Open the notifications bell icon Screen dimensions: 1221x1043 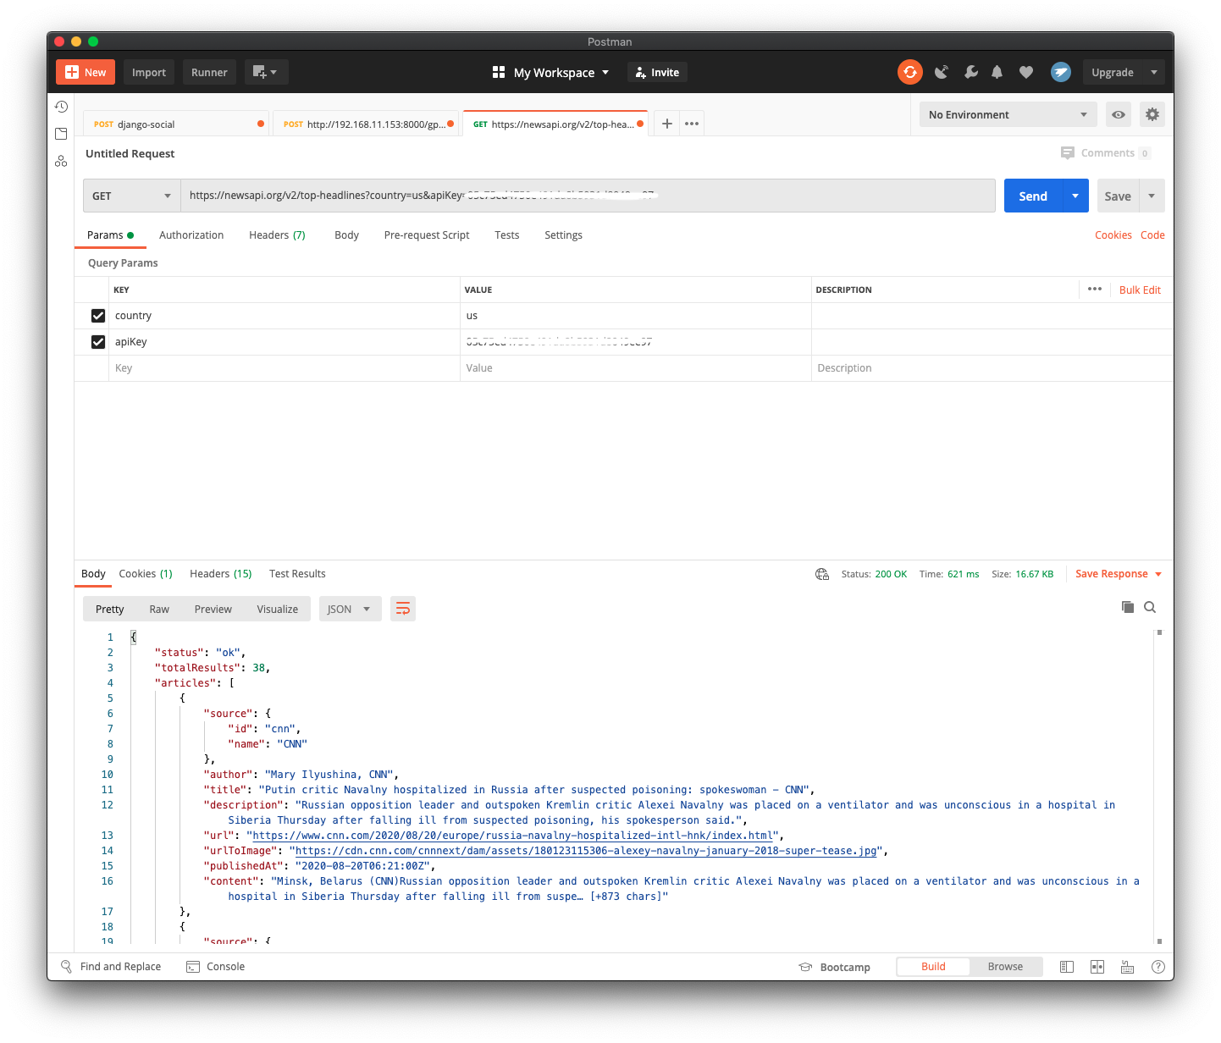(997, 72)
